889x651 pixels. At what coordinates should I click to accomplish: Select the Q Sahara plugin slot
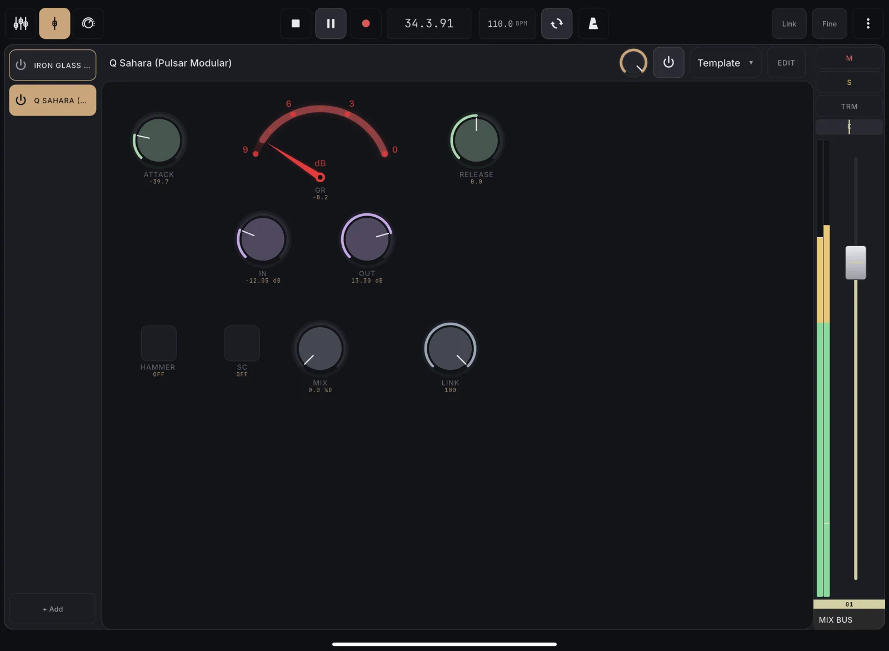tap(53, 100)
